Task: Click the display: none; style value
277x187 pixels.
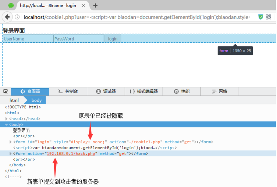Action: coord(88,142)
